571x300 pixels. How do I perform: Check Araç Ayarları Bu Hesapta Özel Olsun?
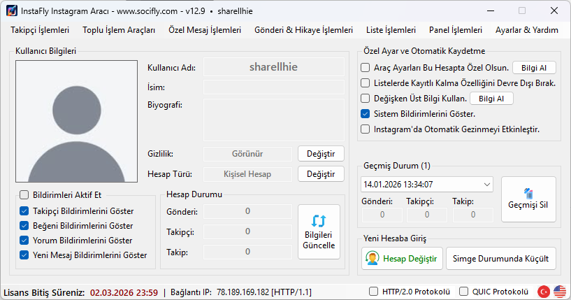[x=365, y=68]
